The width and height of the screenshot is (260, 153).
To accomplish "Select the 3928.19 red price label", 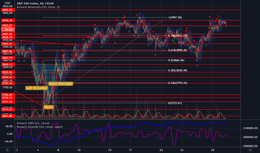I will coord(8,37).
